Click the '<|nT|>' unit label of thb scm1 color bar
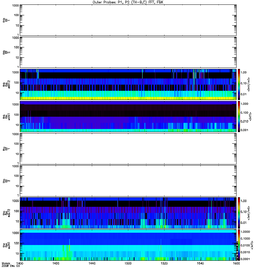 [x=250, y=117]
